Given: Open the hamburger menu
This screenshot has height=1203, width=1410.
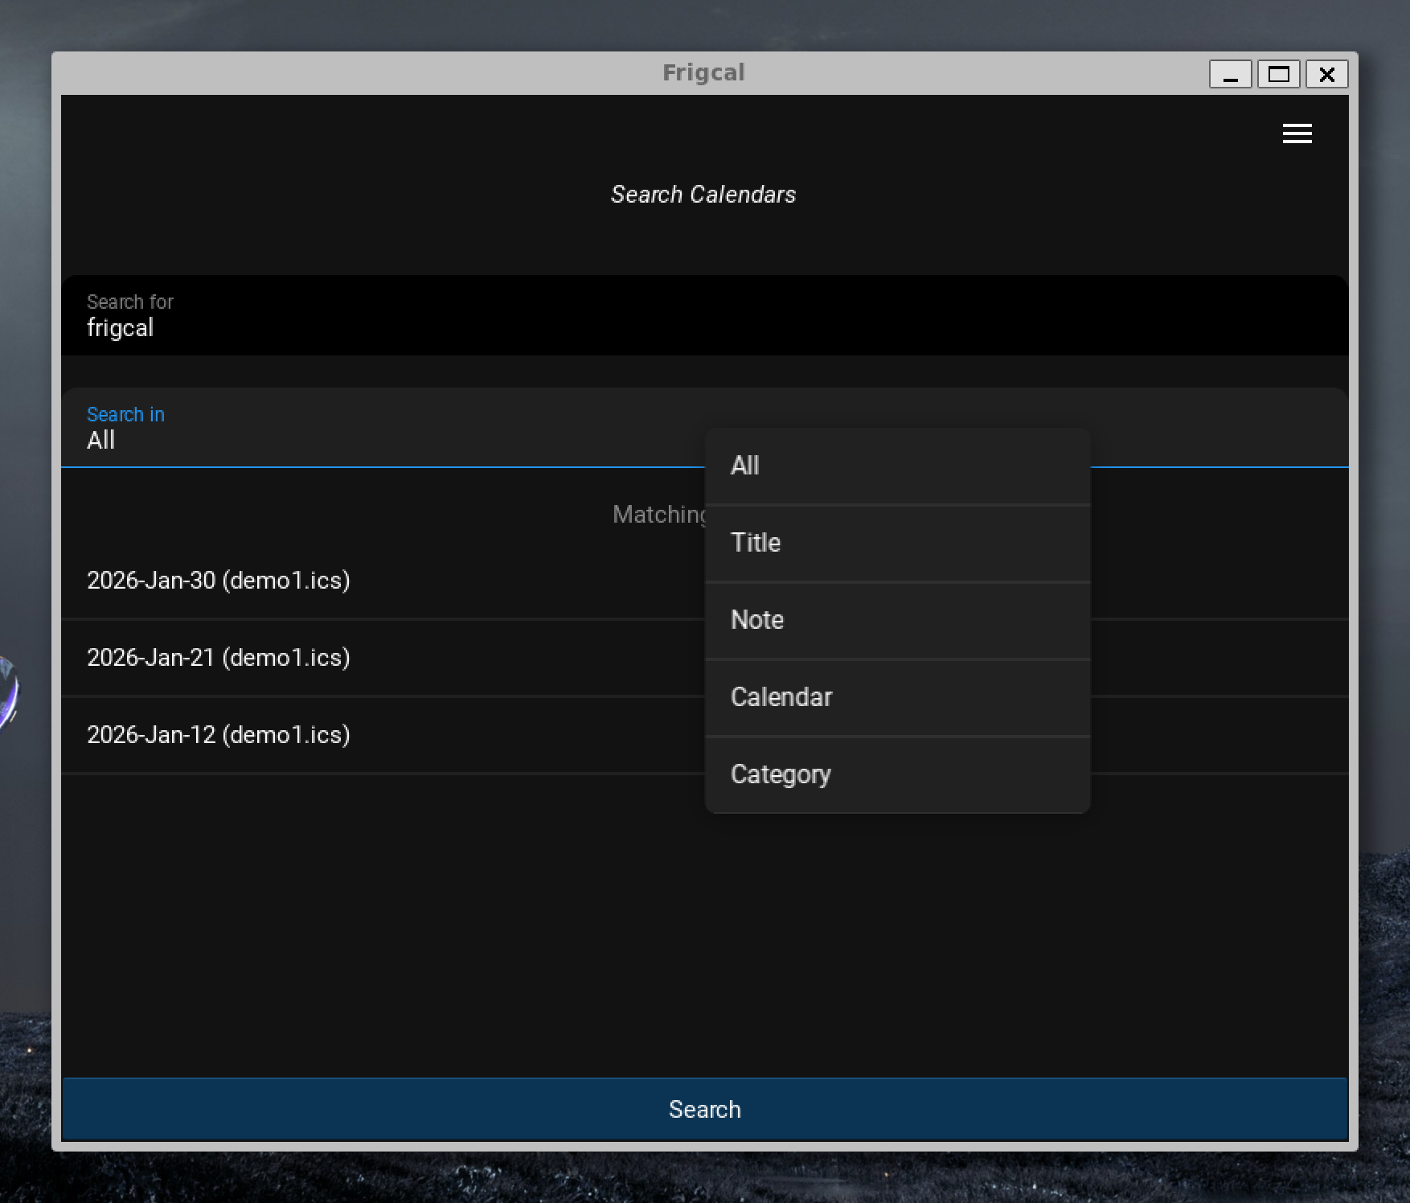Looking at the screenshot, I should tap(1297, 133).
